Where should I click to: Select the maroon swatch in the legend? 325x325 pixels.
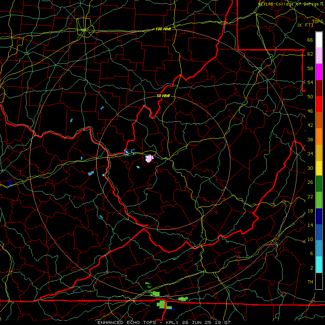pos(319,88)
